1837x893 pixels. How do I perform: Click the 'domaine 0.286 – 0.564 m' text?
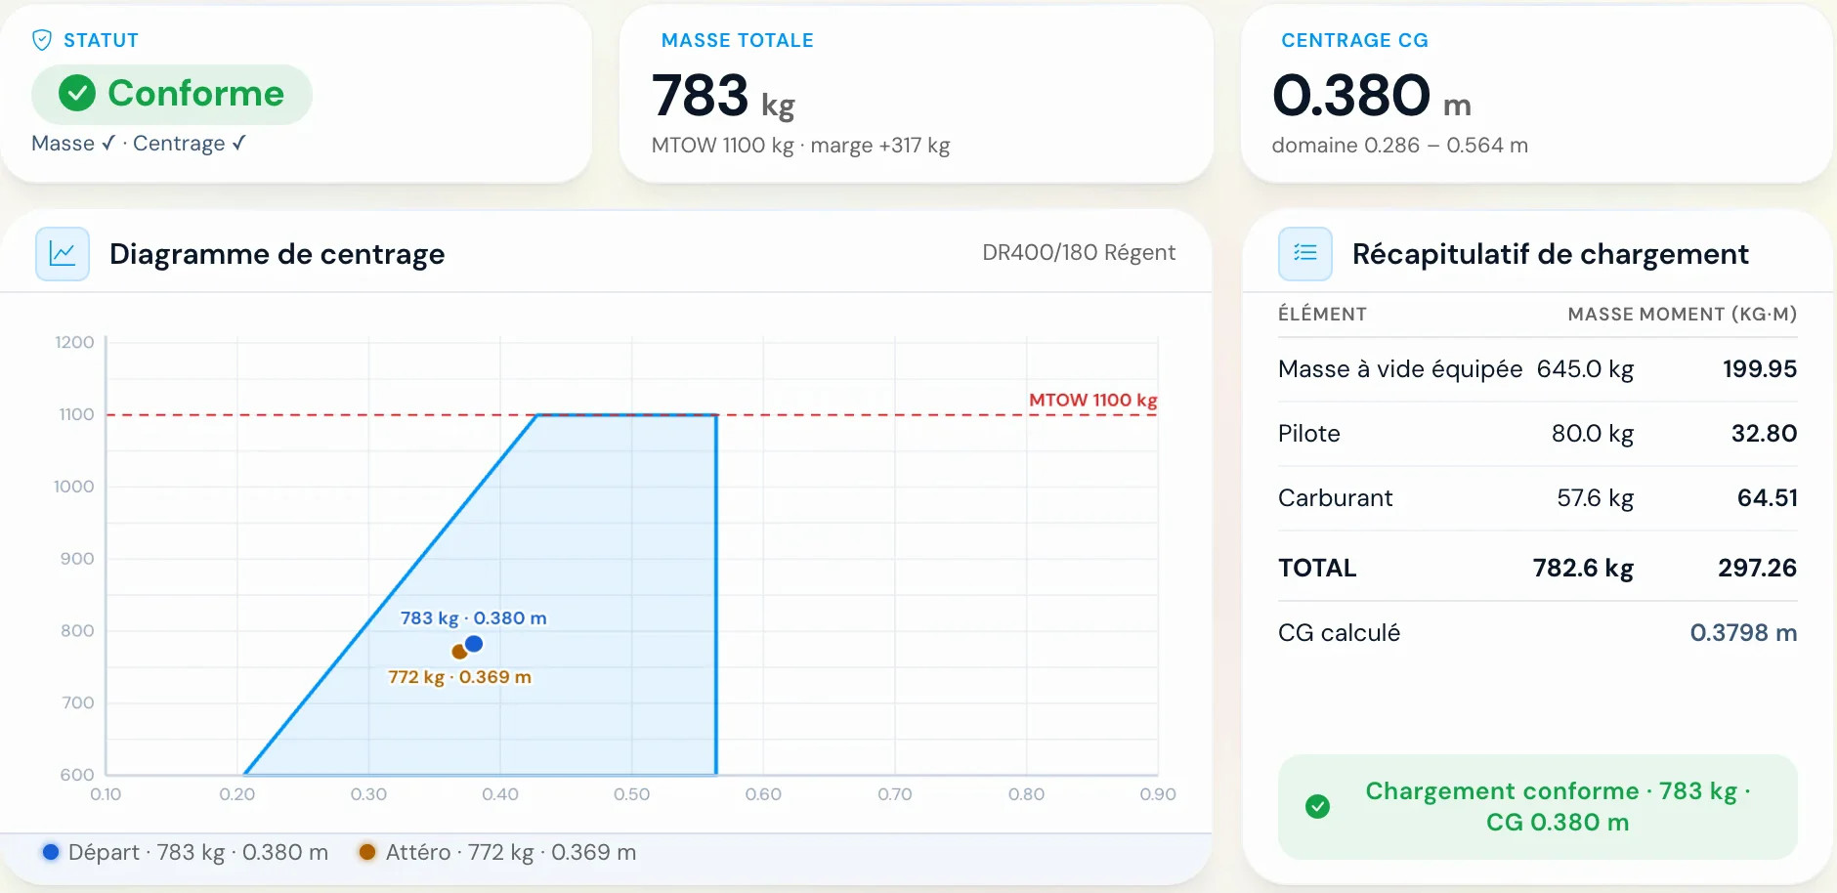tap(1400, 146)
